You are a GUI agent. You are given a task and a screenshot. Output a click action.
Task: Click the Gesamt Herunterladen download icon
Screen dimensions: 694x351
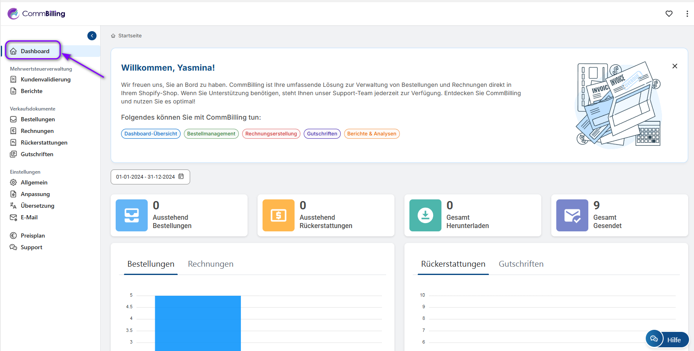425,215
